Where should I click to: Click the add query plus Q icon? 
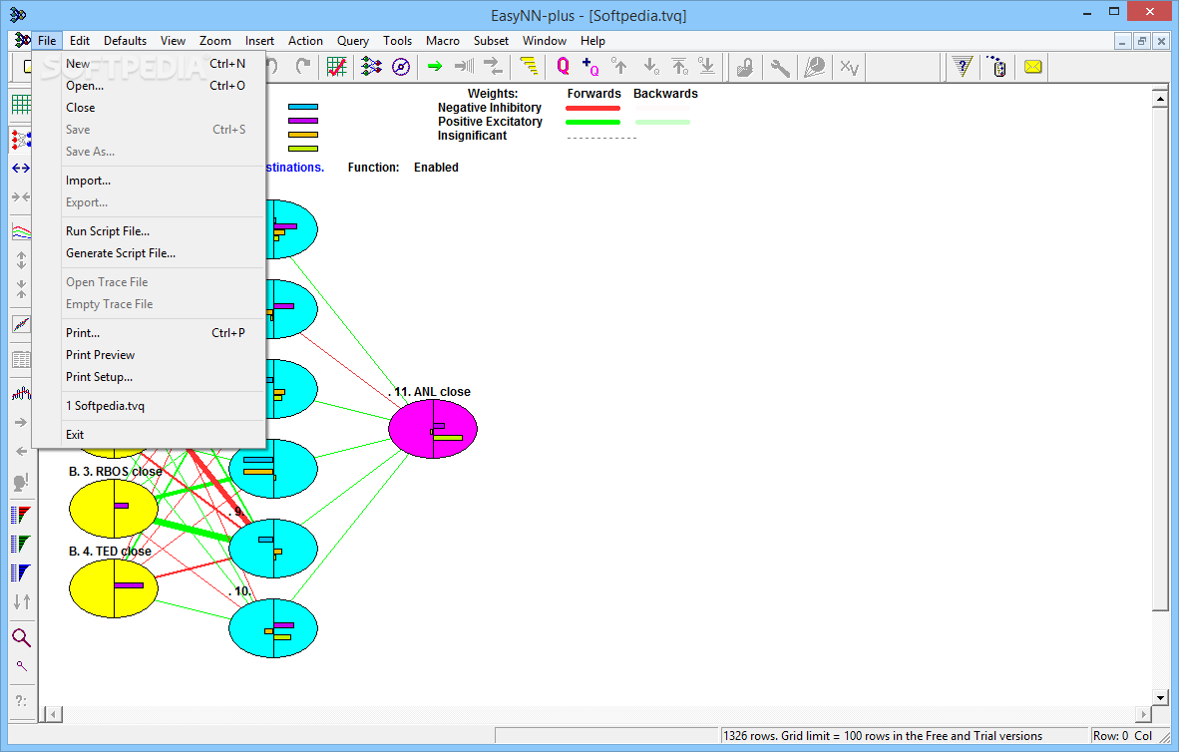[590, 67]
